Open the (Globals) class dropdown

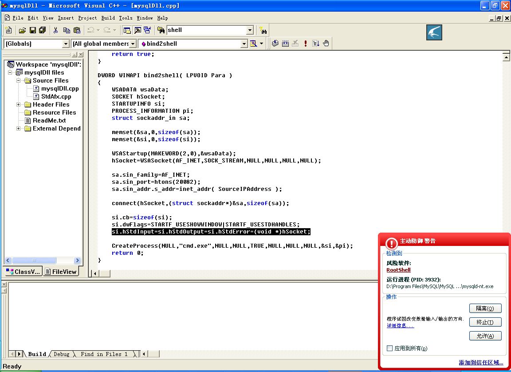[x=66, y=44]
